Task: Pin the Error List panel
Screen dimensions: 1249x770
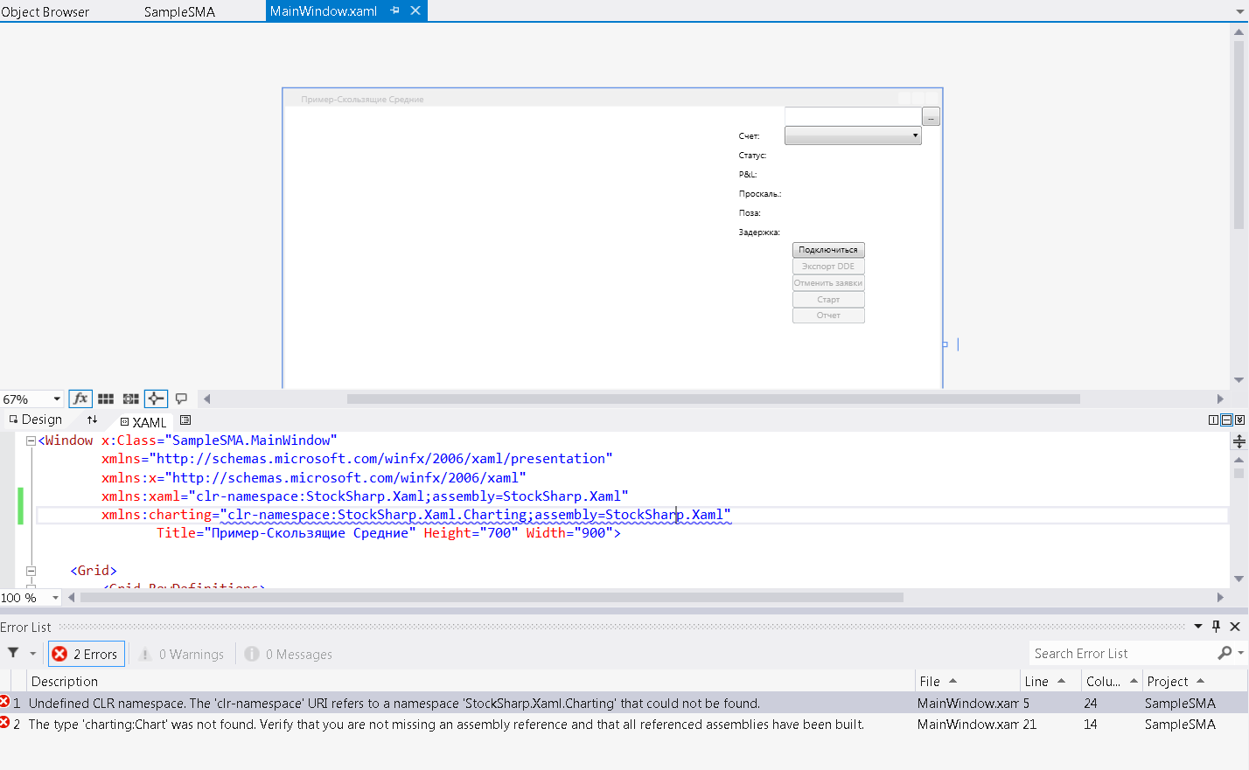Action: coord(1216,627)
